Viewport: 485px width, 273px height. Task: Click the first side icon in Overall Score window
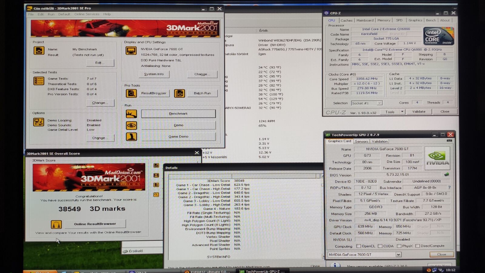(x=156, y=166)
